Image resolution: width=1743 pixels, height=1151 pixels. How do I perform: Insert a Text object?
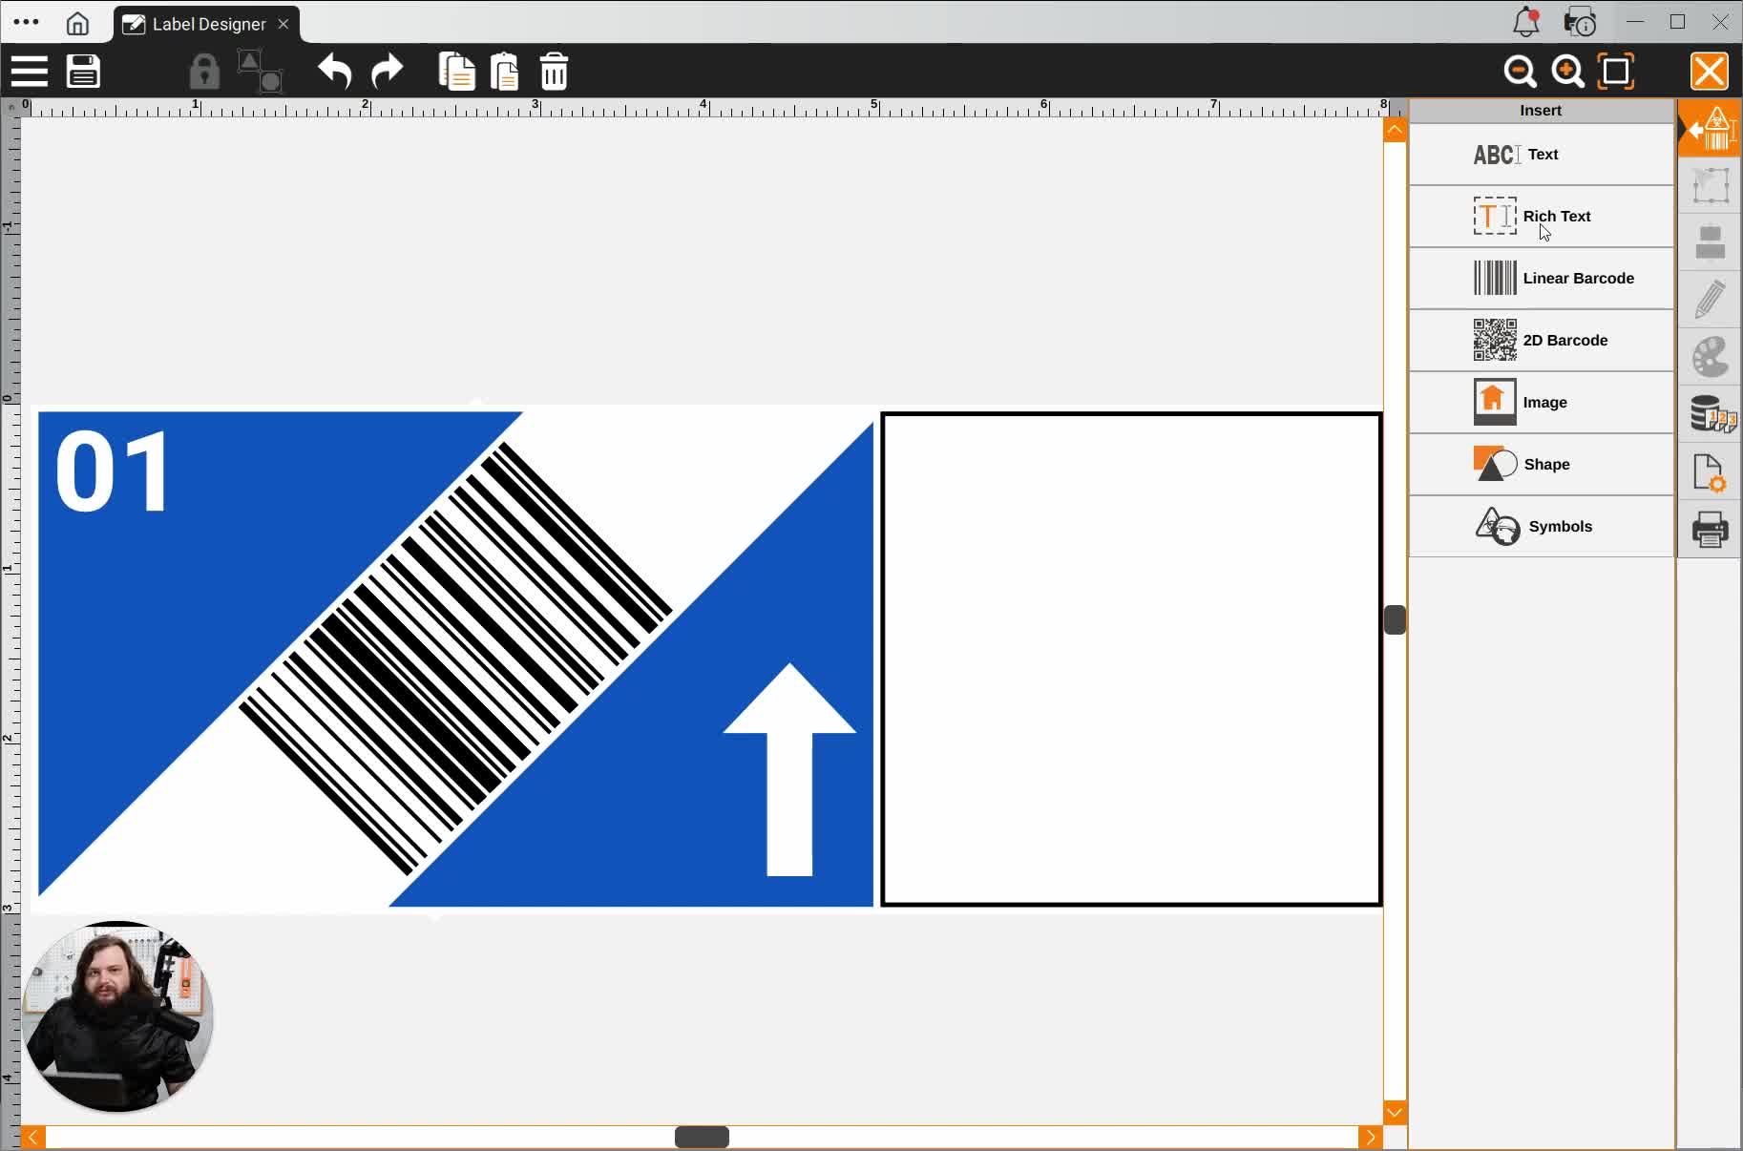(x=1542, y=155)
